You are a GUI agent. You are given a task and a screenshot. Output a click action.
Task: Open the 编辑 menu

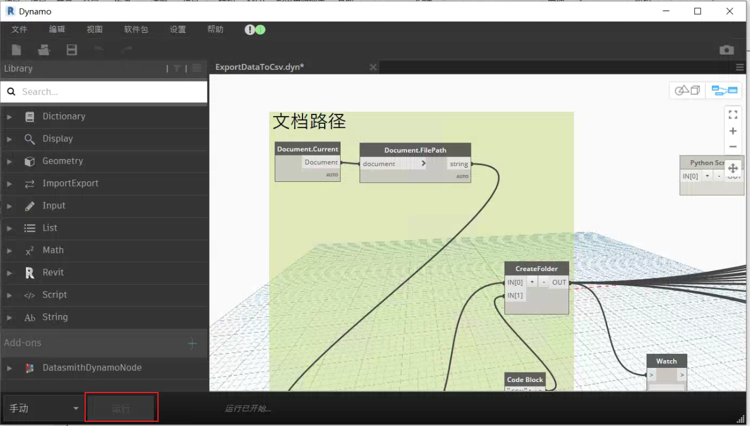(x=57, y=29)
